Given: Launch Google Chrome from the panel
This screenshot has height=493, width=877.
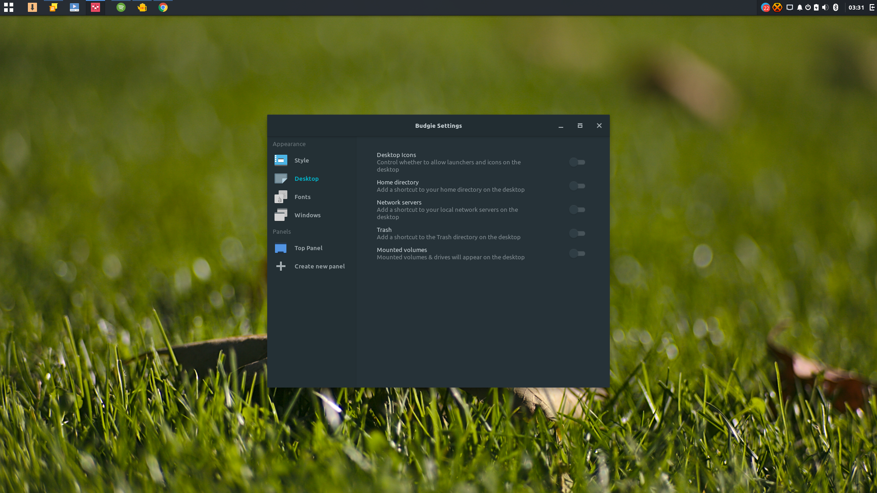Looking at the screenshot, I should coord(163,7).
